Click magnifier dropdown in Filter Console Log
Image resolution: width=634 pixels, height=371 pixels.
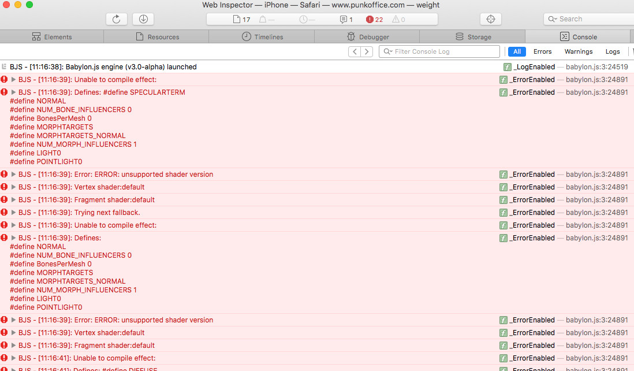pos(388,51)
